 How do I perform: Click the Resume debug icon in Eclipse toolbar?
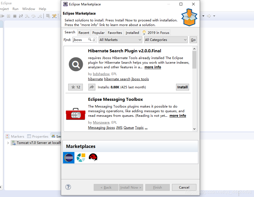point(2,16)
